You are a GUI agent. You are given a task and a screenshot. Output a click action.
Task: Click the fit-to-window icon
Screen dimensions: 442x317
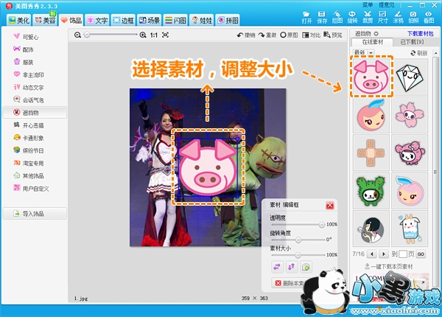166,35
